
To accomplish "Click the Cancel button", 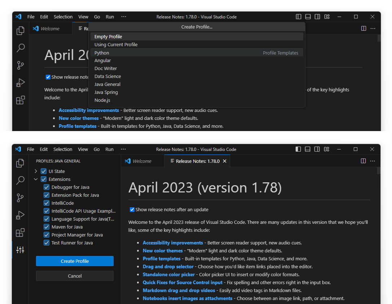I will (x=75, y=276).
